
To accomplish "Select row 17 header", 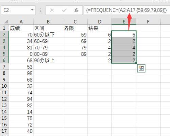I will click(4, 131).
